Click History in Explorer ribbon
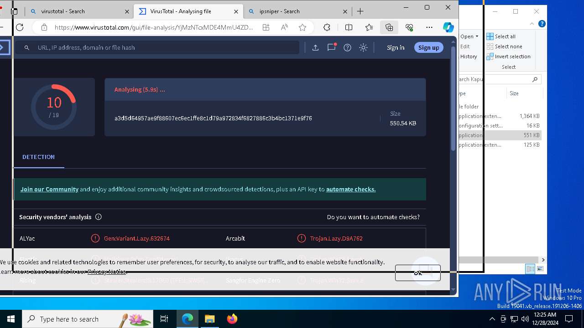 tap(469, 56)
